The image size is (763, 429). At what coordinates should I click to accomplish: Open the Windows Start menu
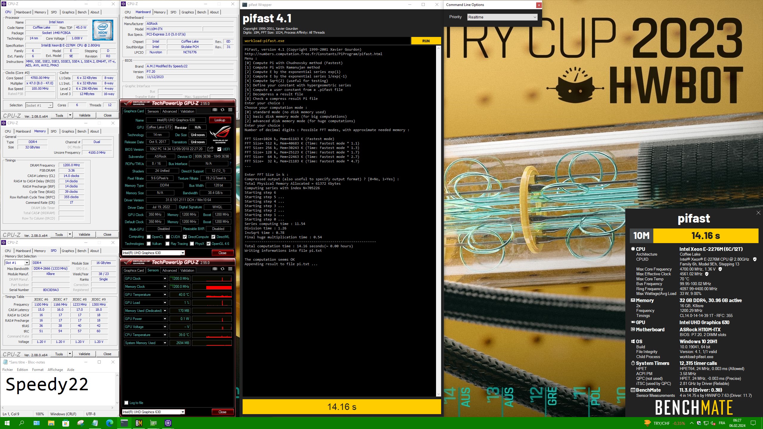[x=7, y=423]
